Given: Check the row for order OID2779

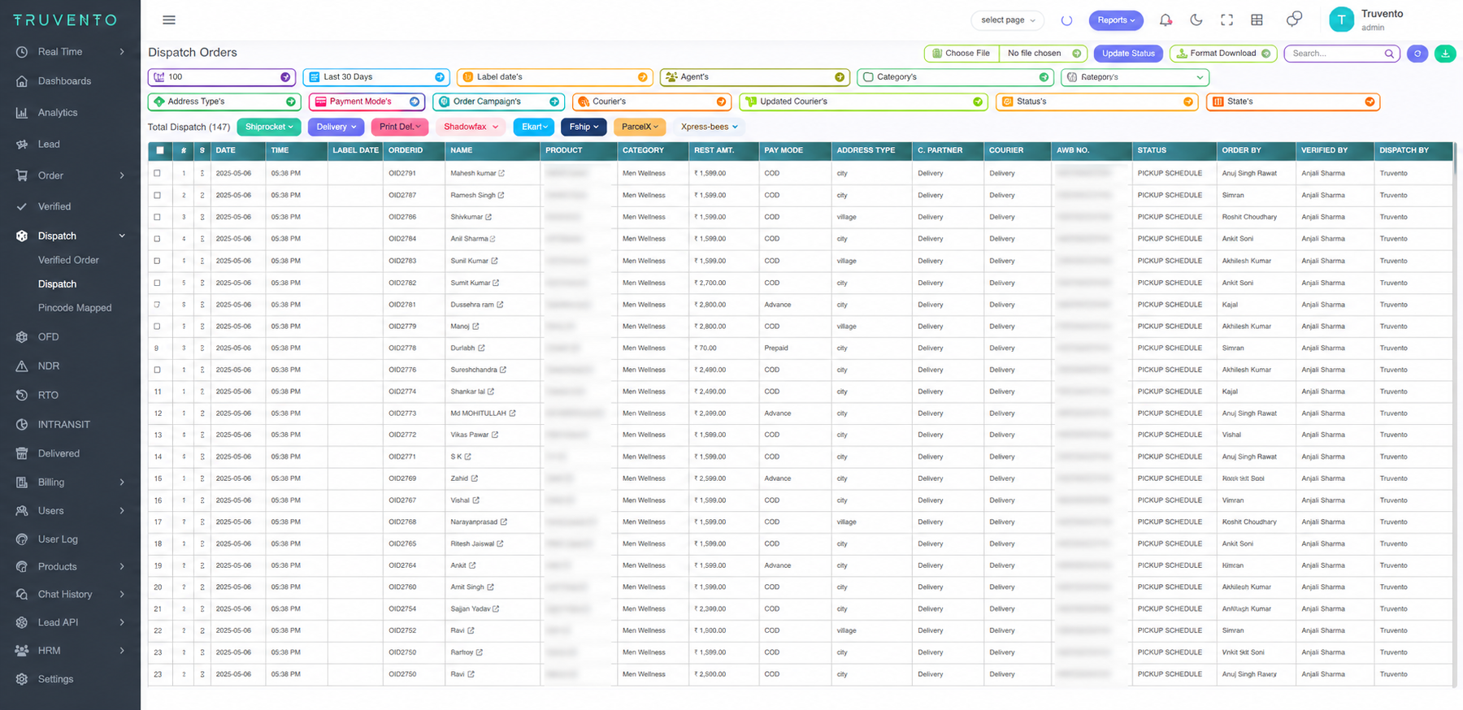Looking at the screenshot, I should pos(158,327).
